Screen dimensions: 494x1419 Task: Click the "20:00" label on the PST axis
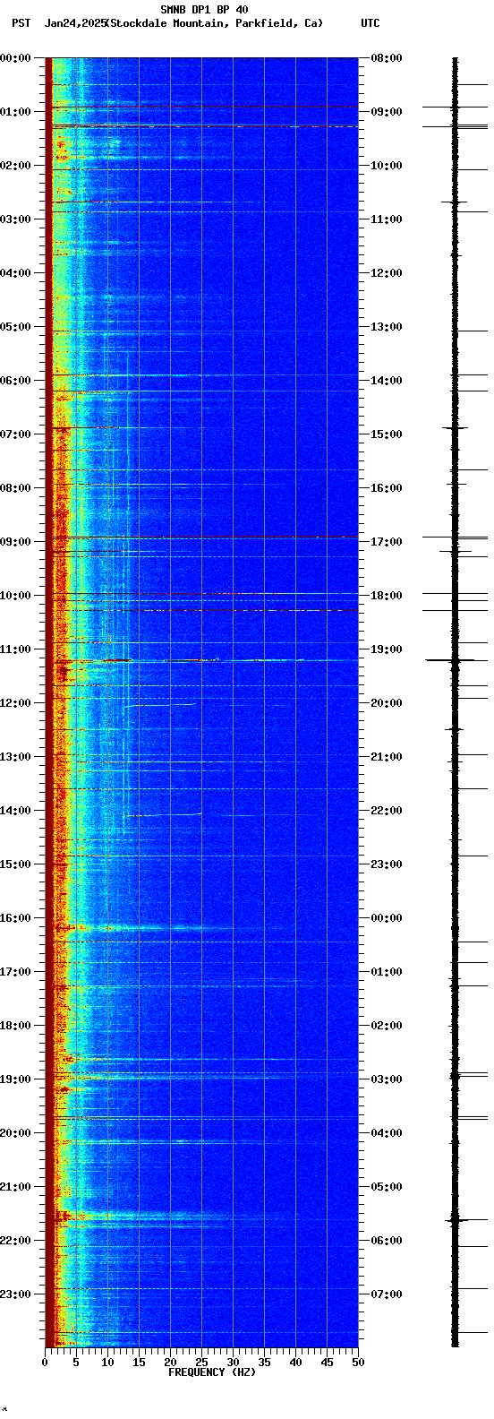click(x=15, y=1133)
